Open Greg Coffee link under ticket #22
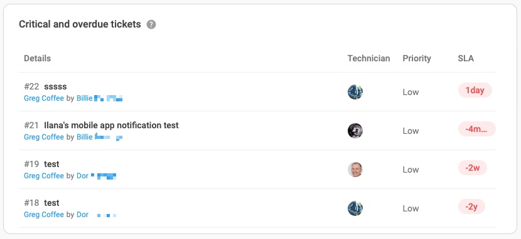This screenshot has height=239, width=521. coord(44,98)
